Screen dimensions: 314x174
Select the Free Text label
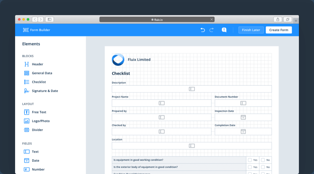(39, 112)
